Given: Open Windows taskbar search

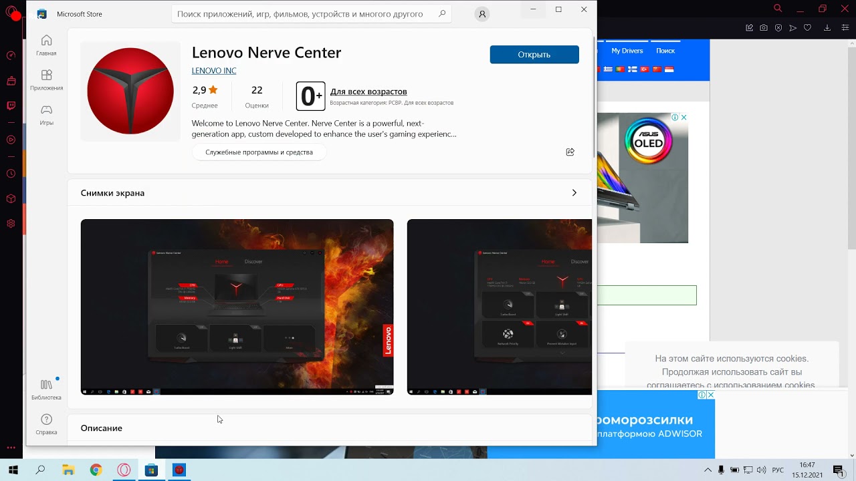Looking at the screenshot, I should coord(40,470).
